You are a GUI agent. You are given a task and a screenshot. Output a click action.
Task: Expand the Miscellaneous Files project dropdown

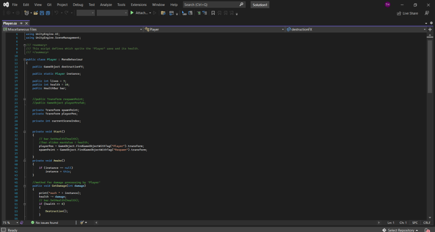(x=141, y=29)
